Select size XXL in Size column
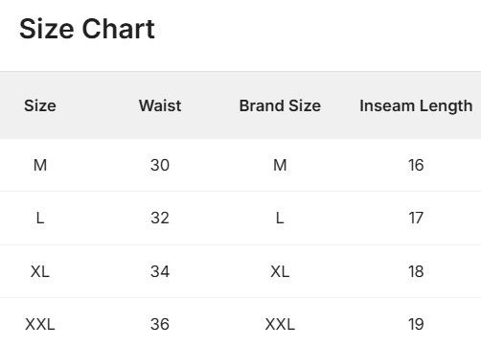The height and width of the screenshot is (347, 481). coord(40,324)
